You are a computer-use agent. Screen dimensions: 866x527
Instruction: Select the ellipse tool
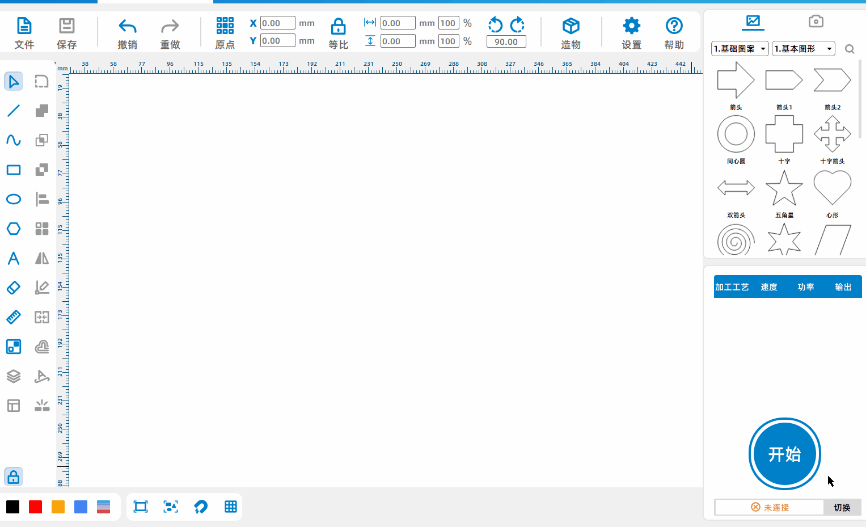click(x=14, y=199)
